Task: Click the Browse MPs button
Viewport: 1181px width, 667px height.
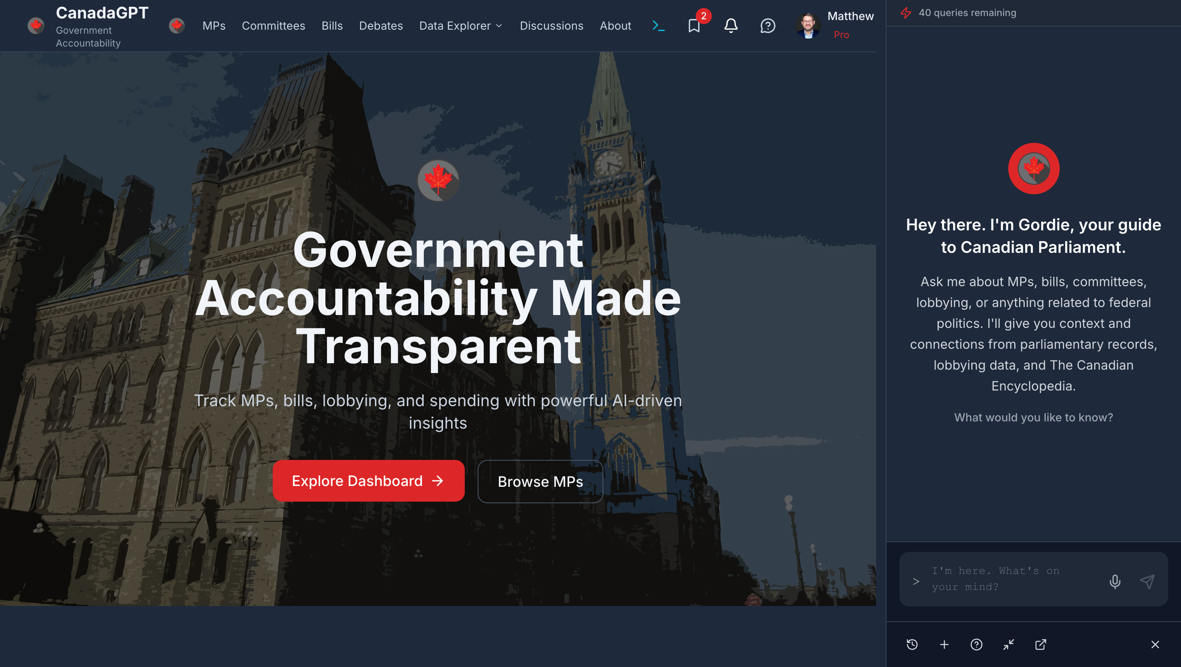Action: pos(540,482)
